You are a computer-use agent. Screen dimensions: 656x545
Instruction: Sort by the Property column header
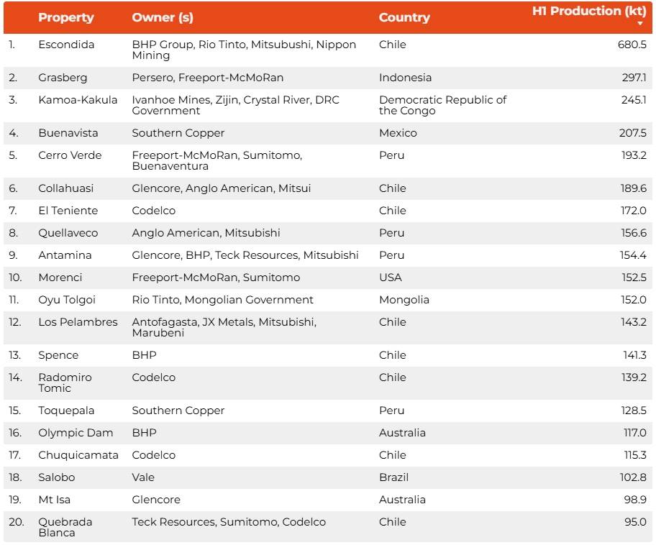coord(66,17)
